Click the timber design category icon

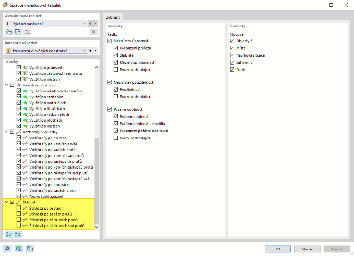pyautogui.click(x=9, y=51)
